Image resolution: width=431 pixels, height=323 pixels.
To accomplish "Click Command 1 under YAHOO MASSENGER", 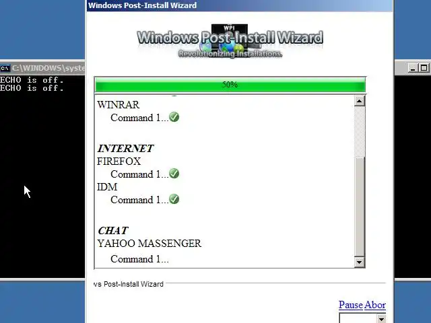I will (x=139, y=259).
